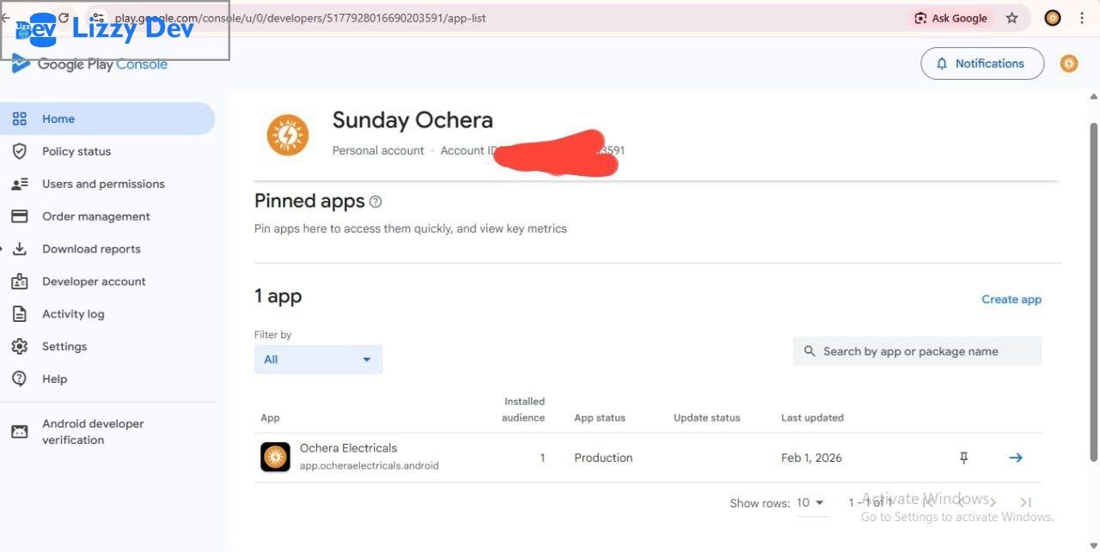
Task: Open the Show rows dropdown
Action: 810,502
